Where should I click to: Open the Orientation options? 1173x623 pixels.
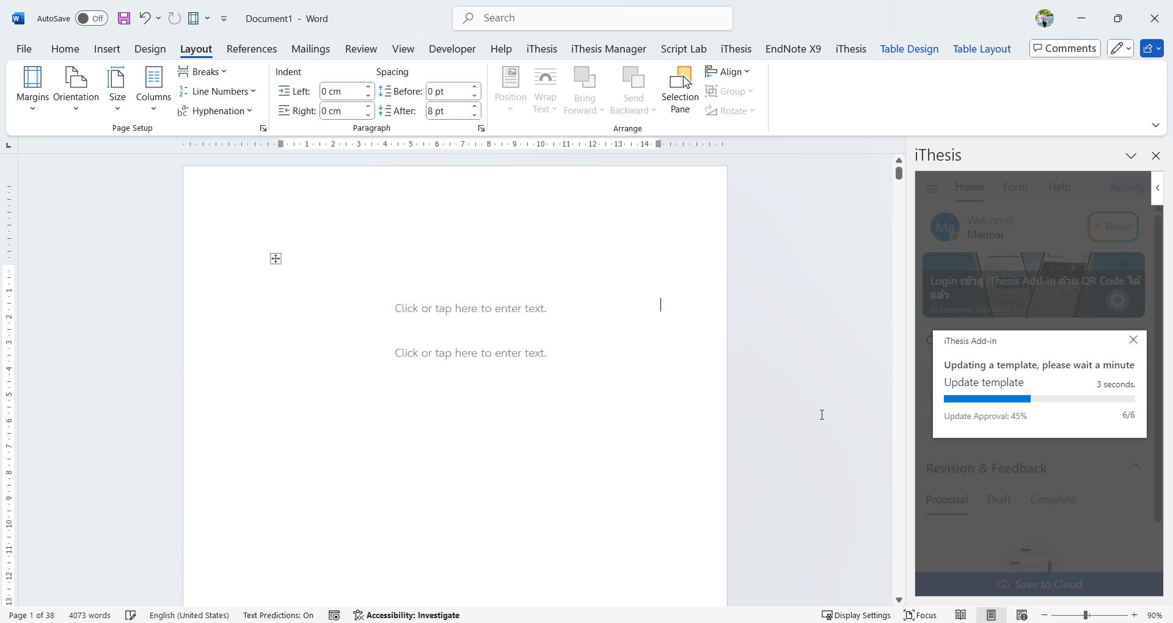(x=76, y=89)
